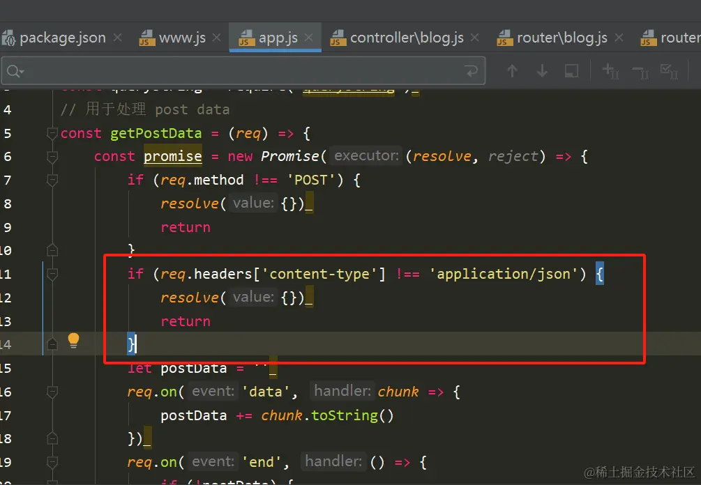Image resolution: width=701 pixels, height=485 pixels.
Task: Click the highlighted lowercase promise variable
Action: tap(172, 156)
